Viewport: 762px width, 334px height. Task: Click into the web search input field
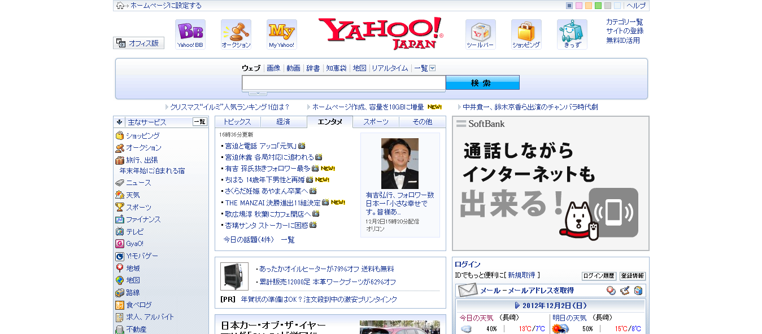(343, 82)
